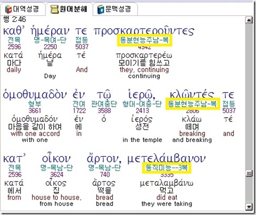Click the Greek word ὁμοθυμαδὸν

coord(35,95)
